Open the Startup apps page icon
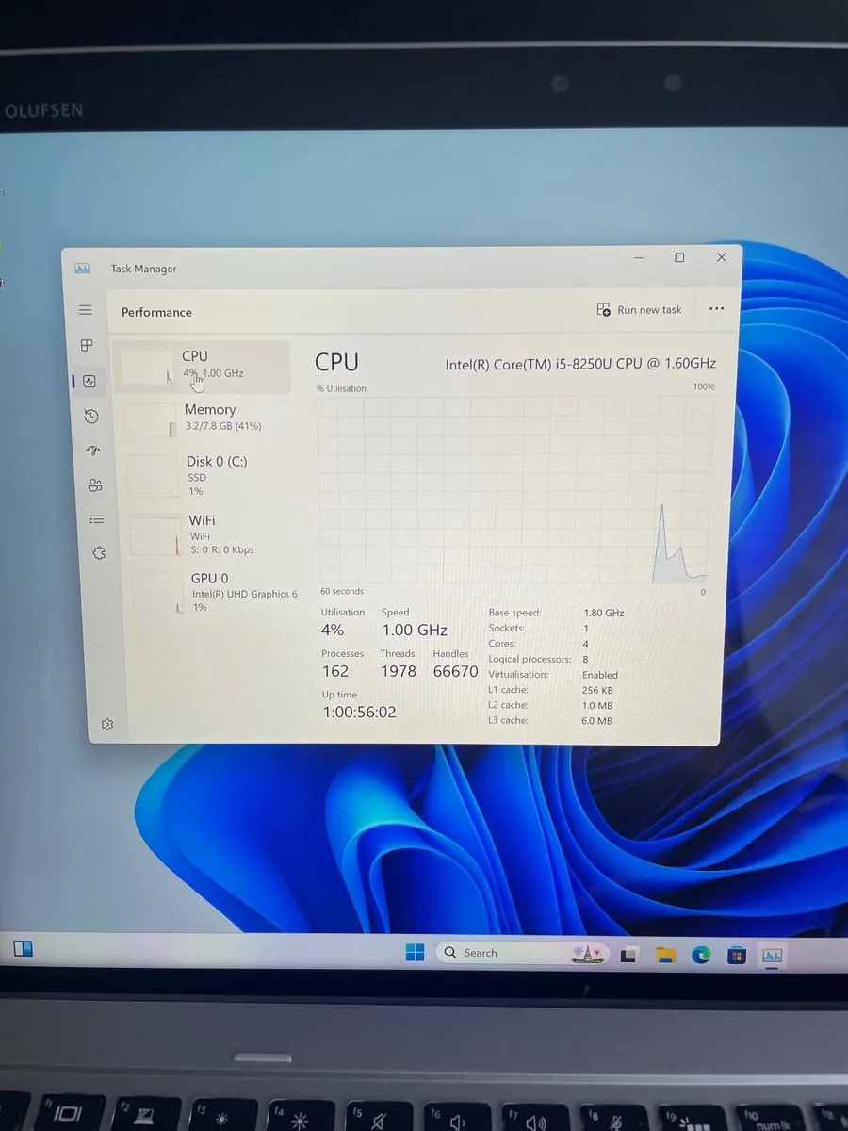Image resolution: width=848 pixels, height=1131 pixels. pos(93,451)
